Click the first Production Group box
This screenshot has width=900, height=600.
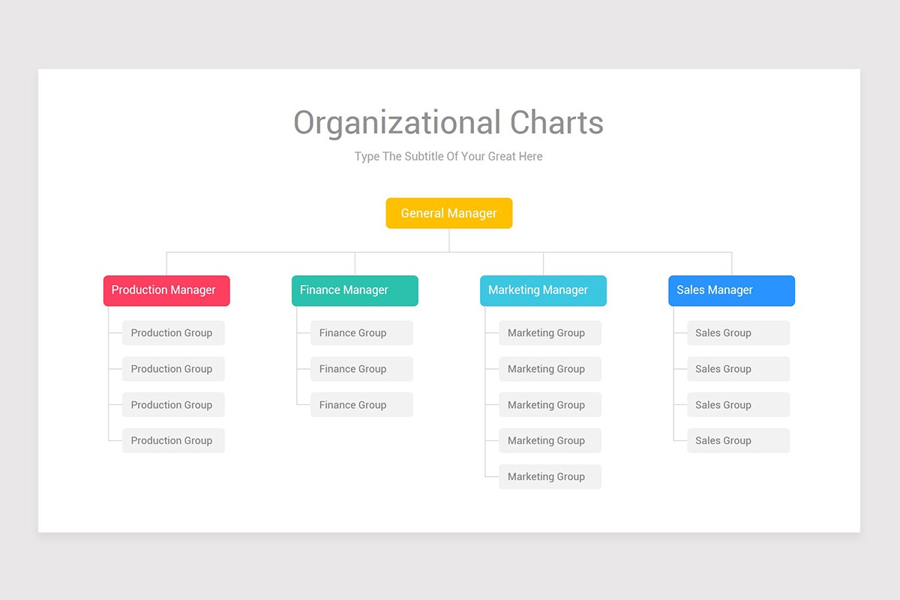[x=173, y=333]
